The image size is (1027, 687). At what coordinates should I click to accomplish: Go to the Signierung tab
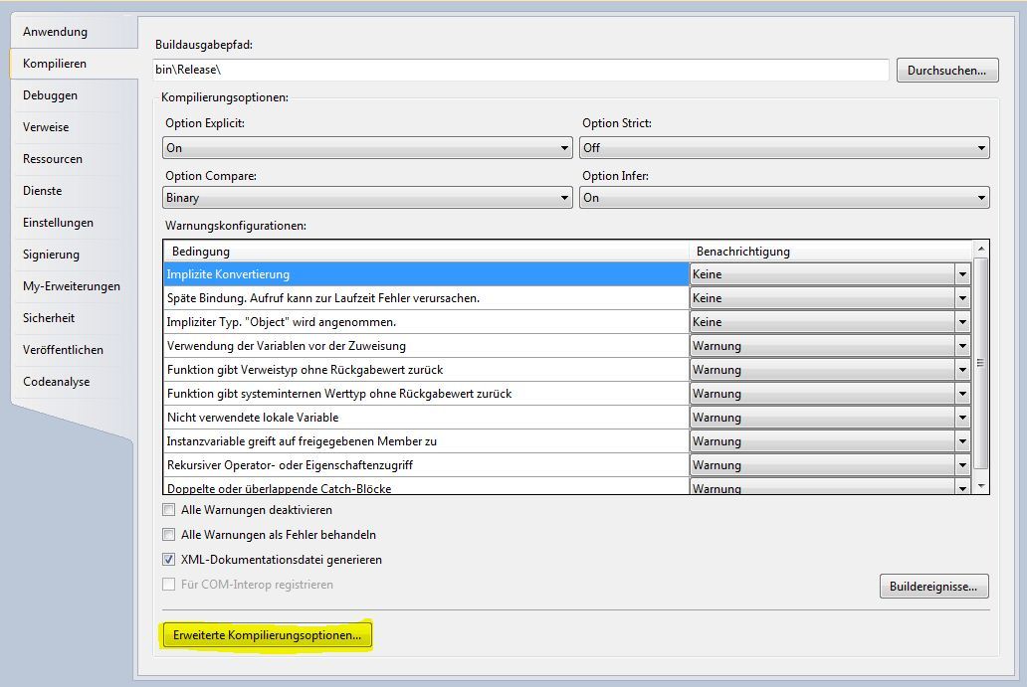[51, 255]
